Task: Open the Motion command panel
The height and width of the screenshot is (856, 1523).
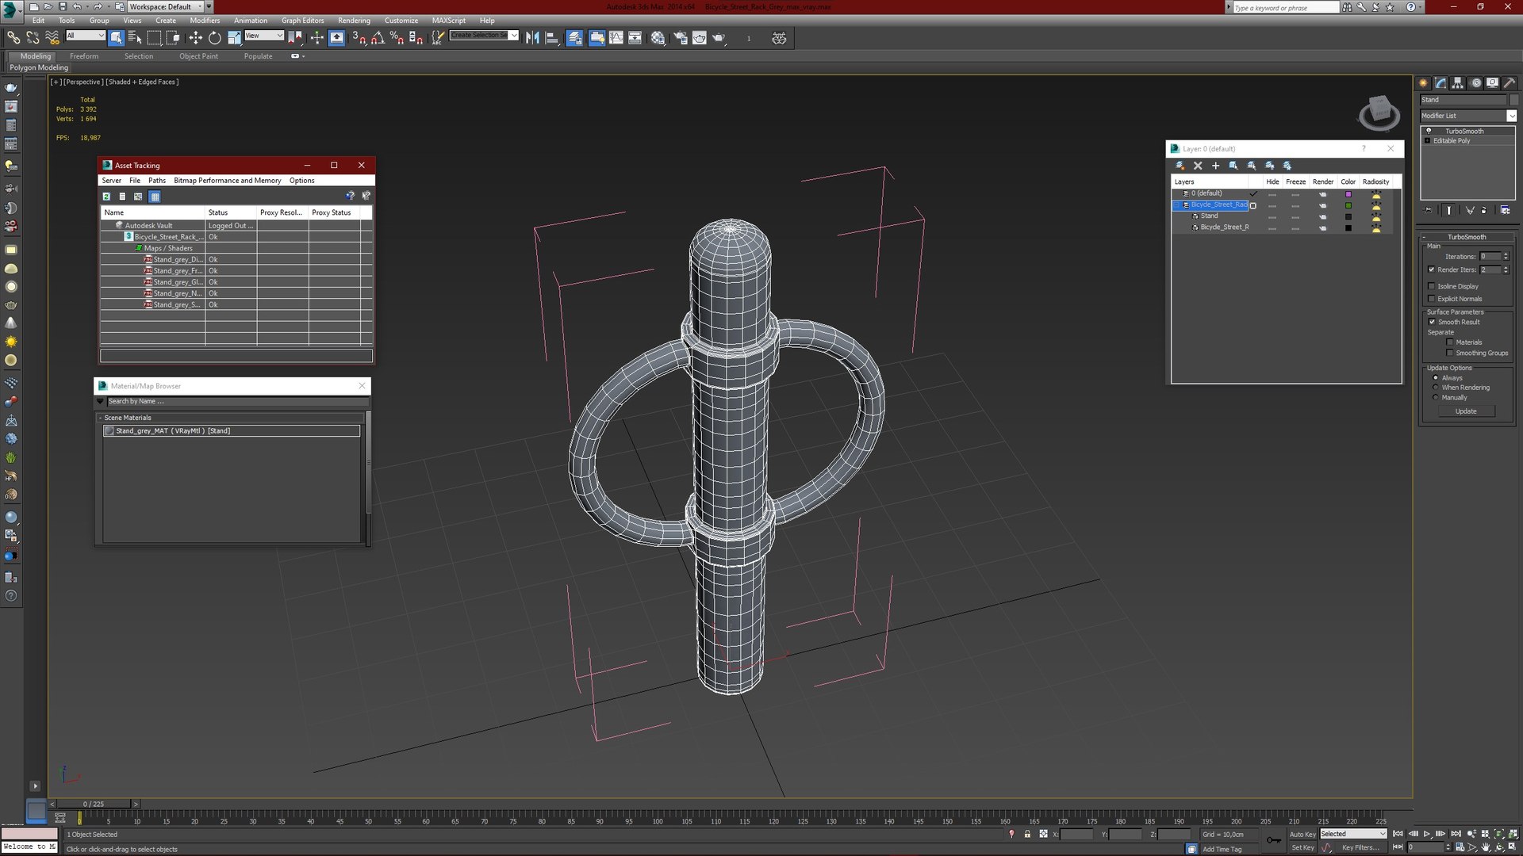Action: click(x=1475, y=83)
